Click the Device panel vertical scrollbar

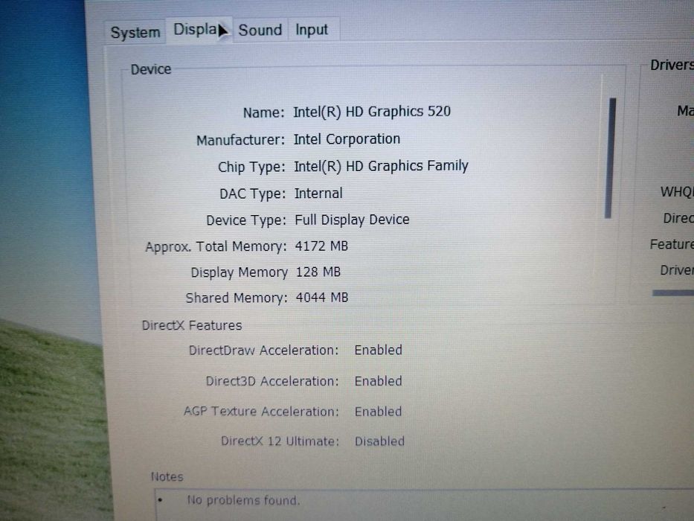(x=611, y=158)
